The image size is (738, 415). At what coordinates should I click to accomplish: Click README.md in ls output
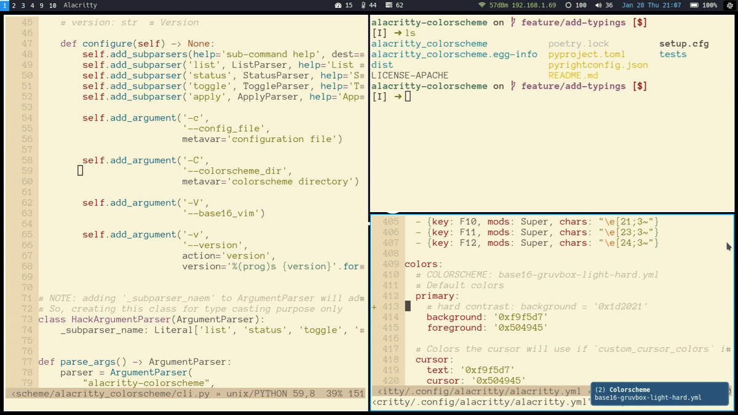tap(573, 76)
